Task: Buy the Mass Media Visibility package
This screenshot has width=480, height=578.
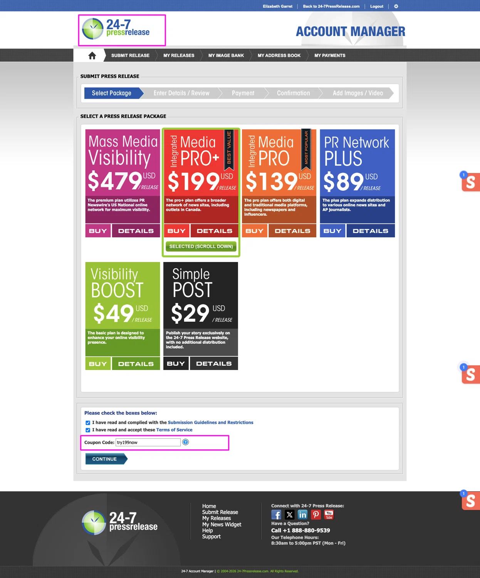Action: coord(98,231)
